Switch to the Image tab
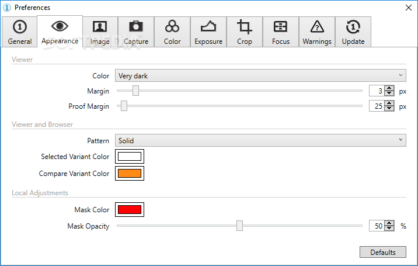 pos(100,32)
